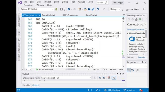Save the current file with the disk icon

(x=89, y=9)
